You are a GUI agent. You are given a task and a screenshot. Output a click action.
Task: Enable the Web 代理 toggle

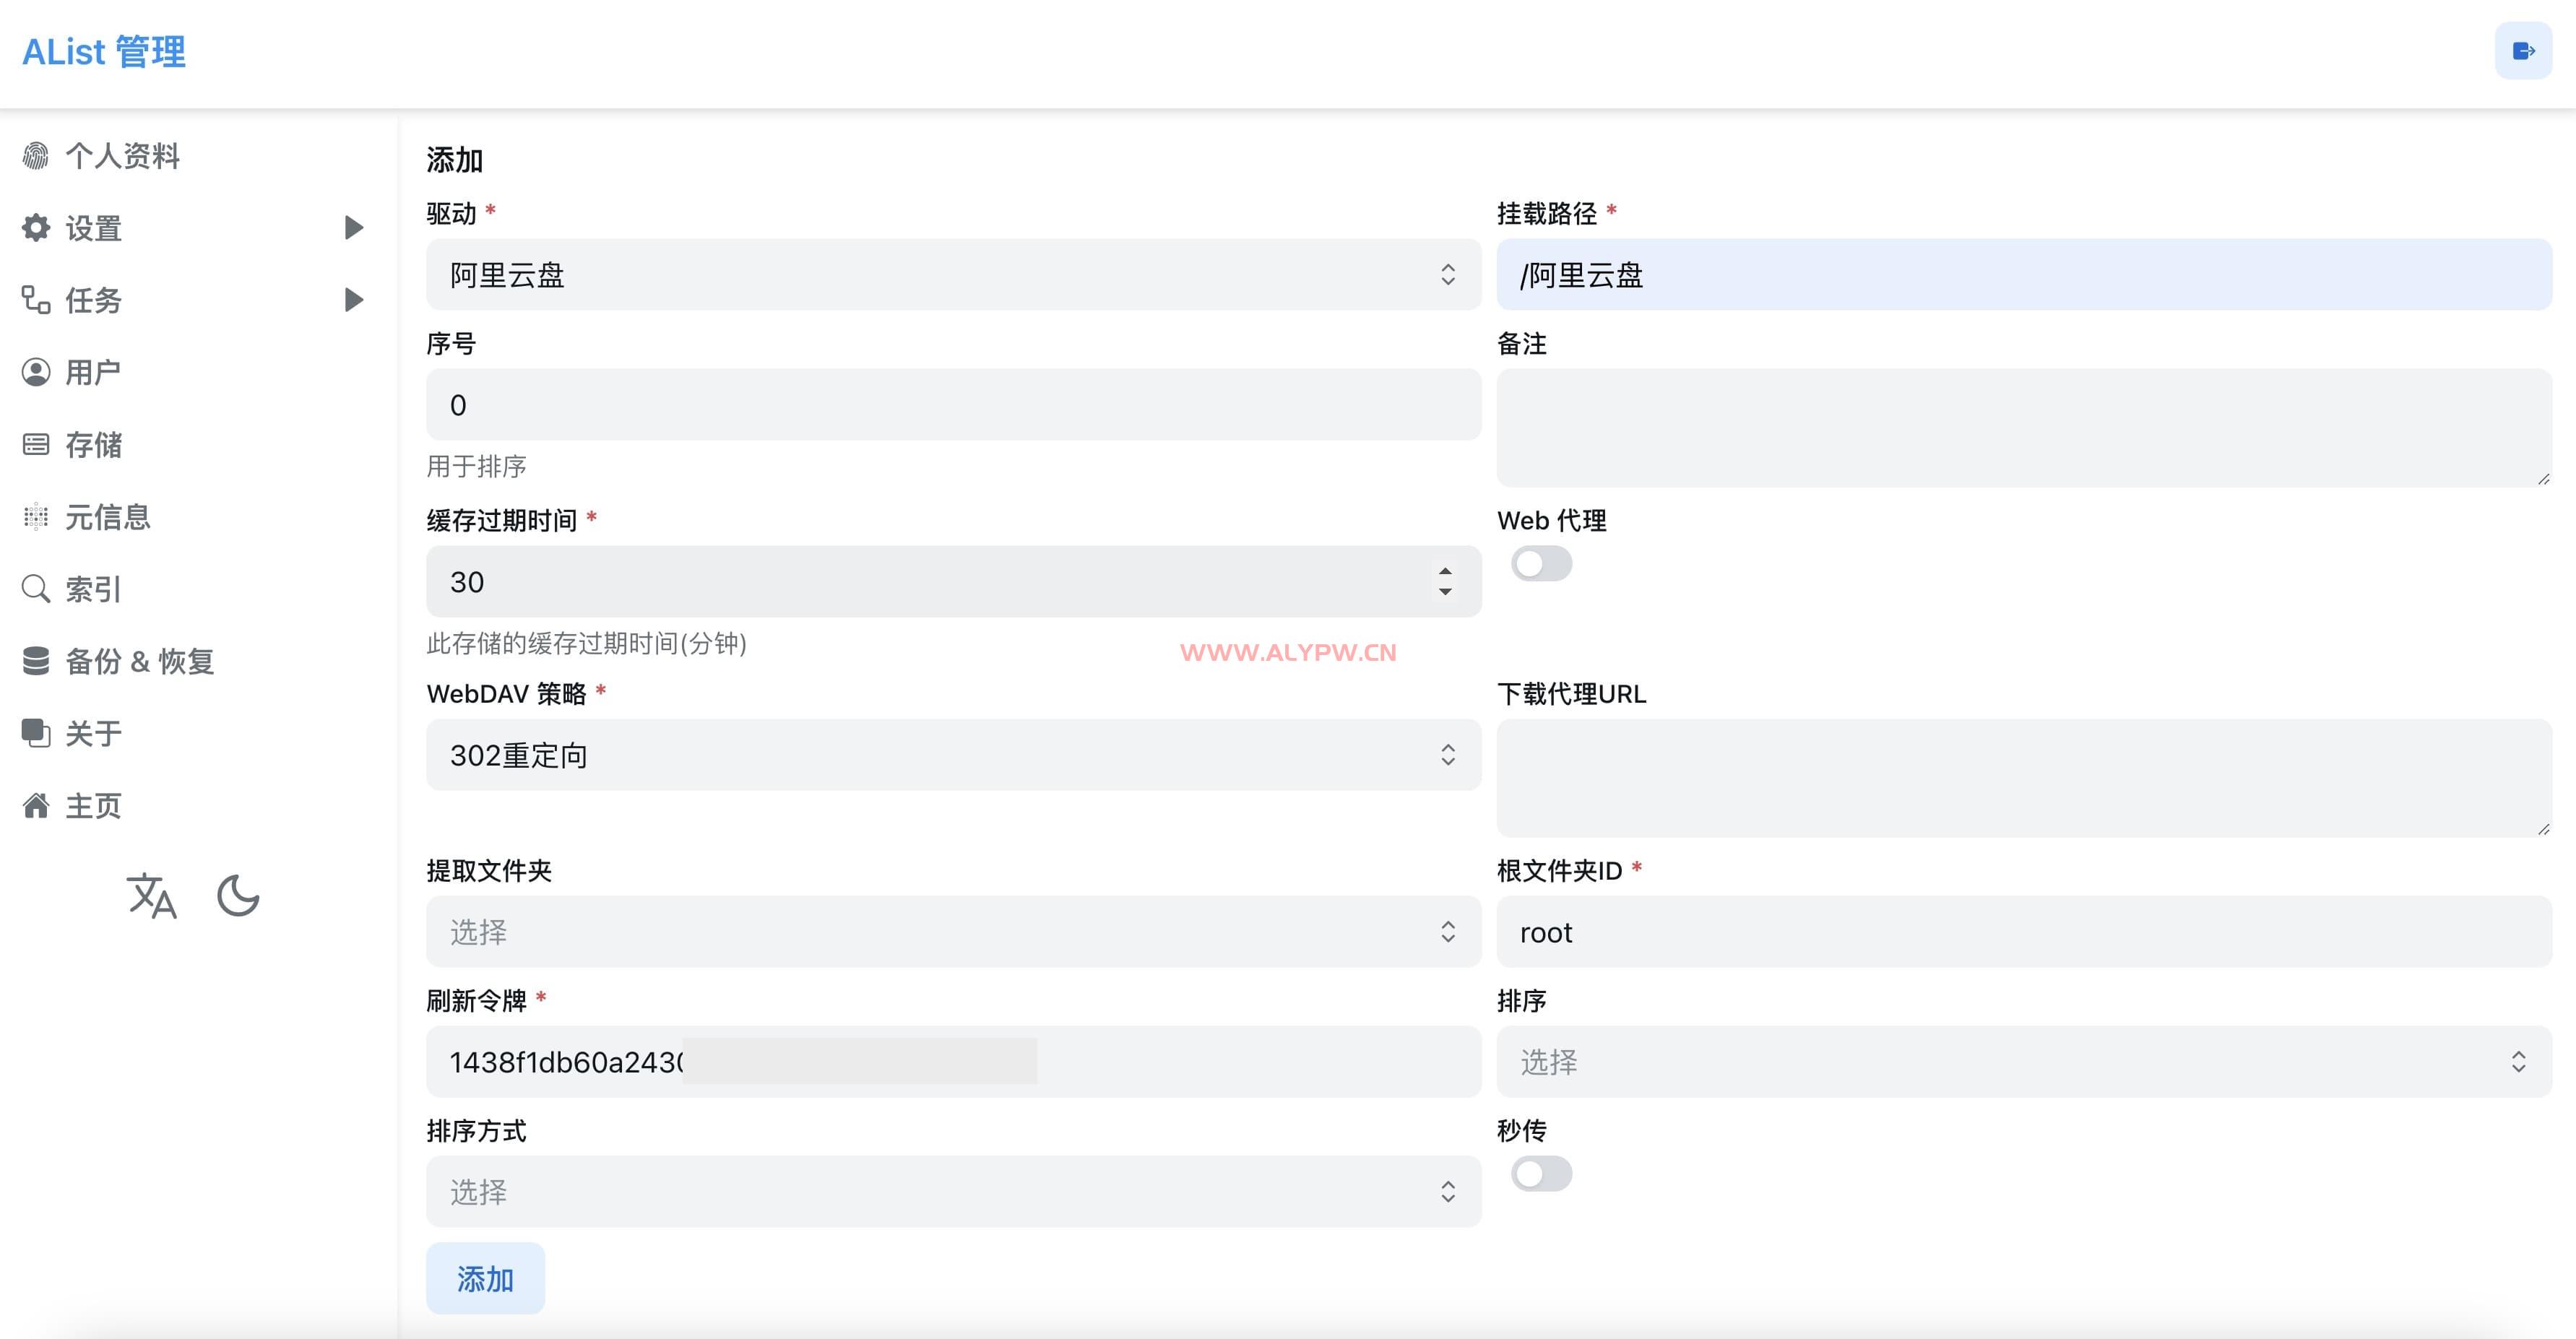[x=1541, y=564]
